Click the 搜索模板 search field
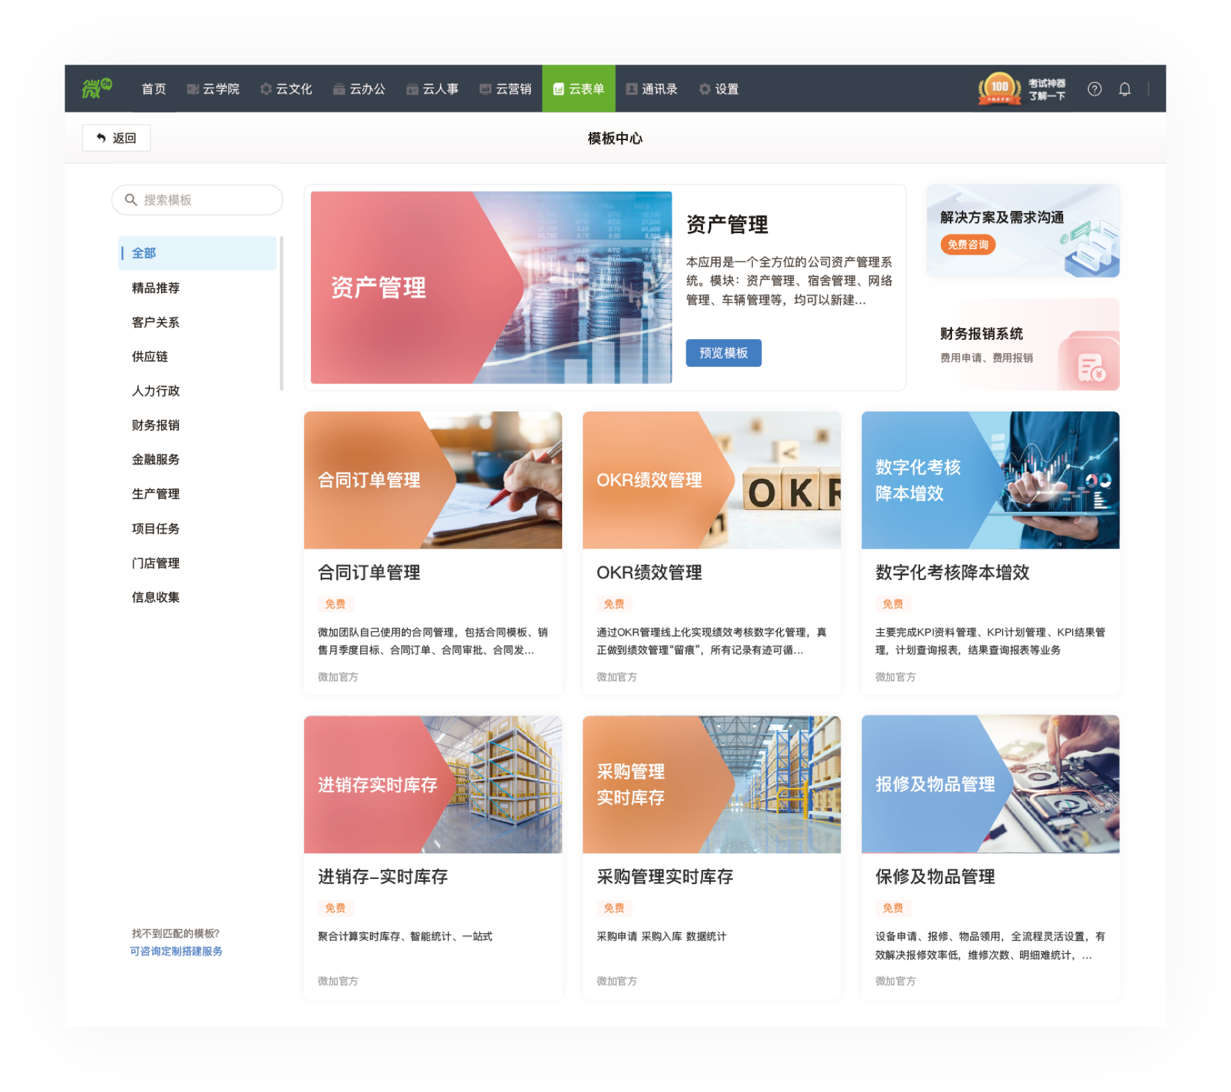 coord(197,200)
